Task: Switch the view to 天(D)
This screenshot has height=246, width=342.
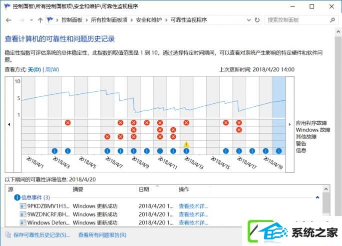Action: 34,70
